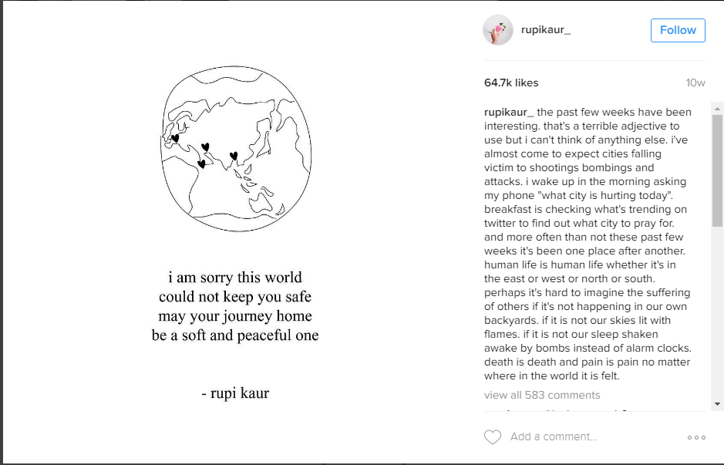Open rupikaur_ profile picture avatar

pyautogui.click(x=497, y=30)
